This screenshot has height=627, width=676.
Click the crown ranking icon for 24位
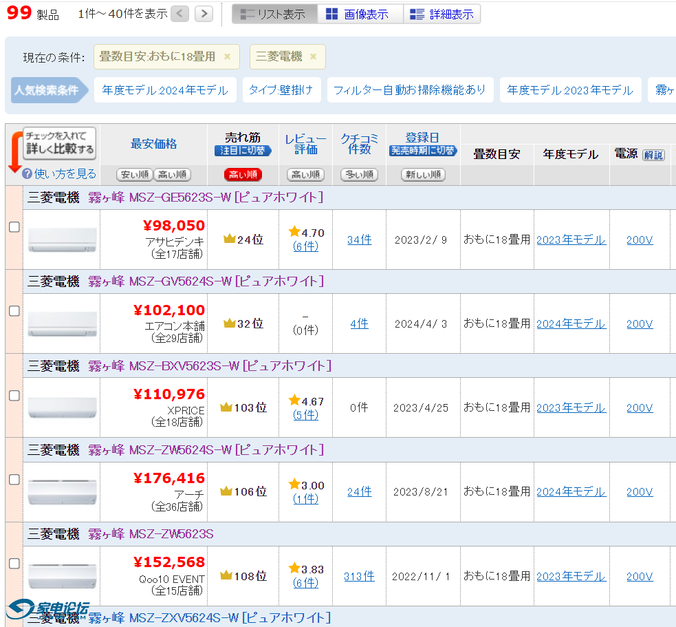(229, 240)
